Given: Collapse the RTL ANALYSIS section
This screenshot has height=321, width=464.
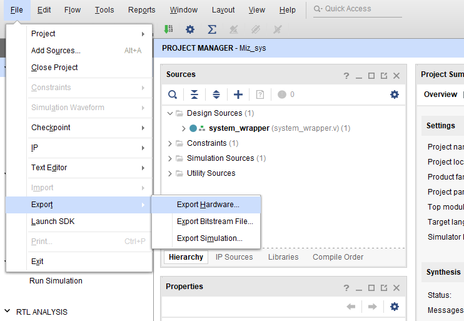Looking at the screenshot, I should click(8, 312).
